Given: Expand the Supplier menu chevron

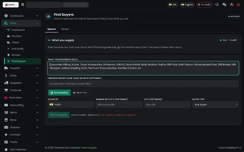Looking at the screenshot, I should (x=37, y=68).
